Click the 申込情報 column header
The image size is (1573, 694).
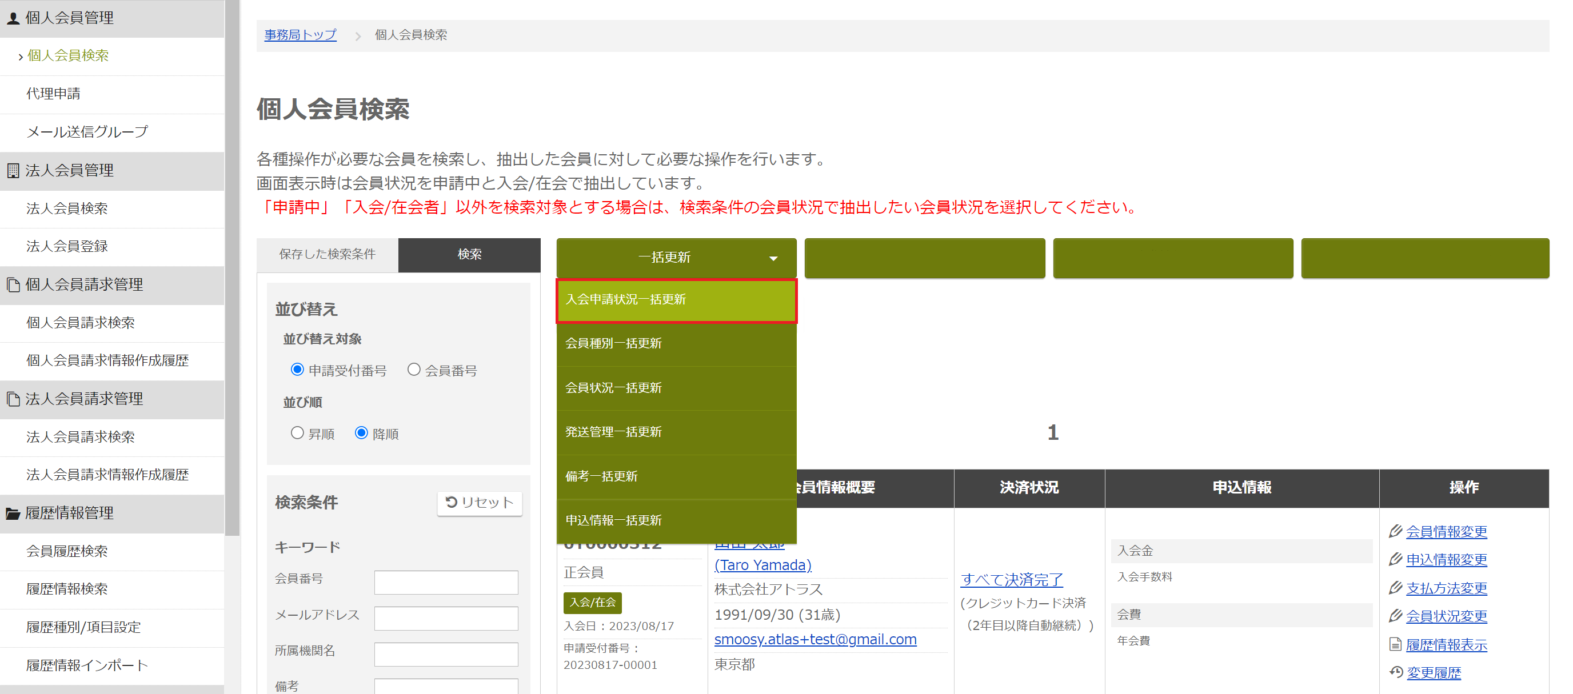1242,488
